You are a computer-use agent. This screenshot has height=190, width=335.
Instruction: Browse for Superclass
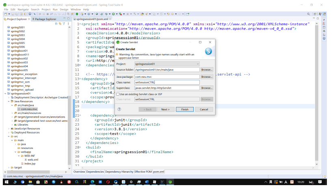pos(207,88)
